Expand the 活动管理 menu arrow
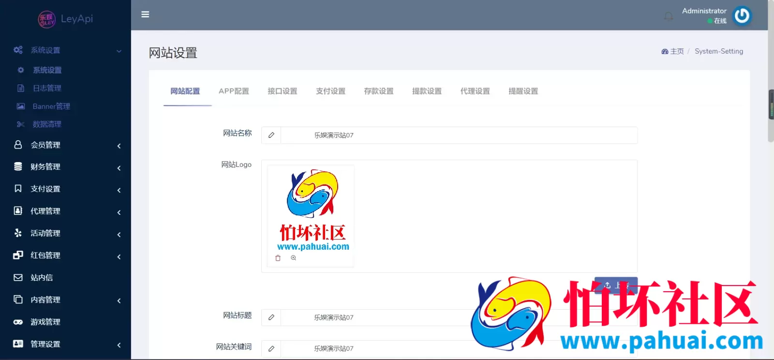Image resolution: width=774 pixels, height=360 pixels. 119,235
